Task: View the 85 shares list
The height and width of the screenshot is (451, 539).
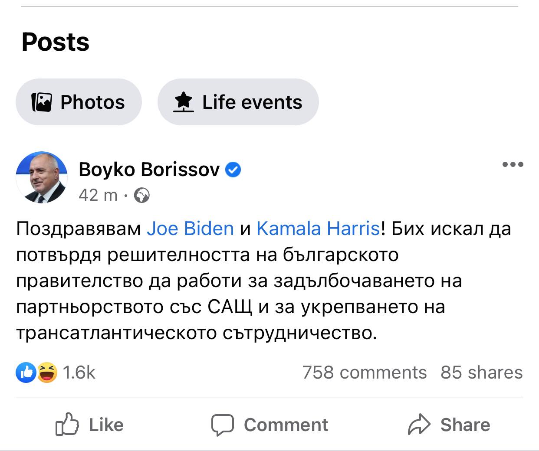Action: (x=481, y=373)
